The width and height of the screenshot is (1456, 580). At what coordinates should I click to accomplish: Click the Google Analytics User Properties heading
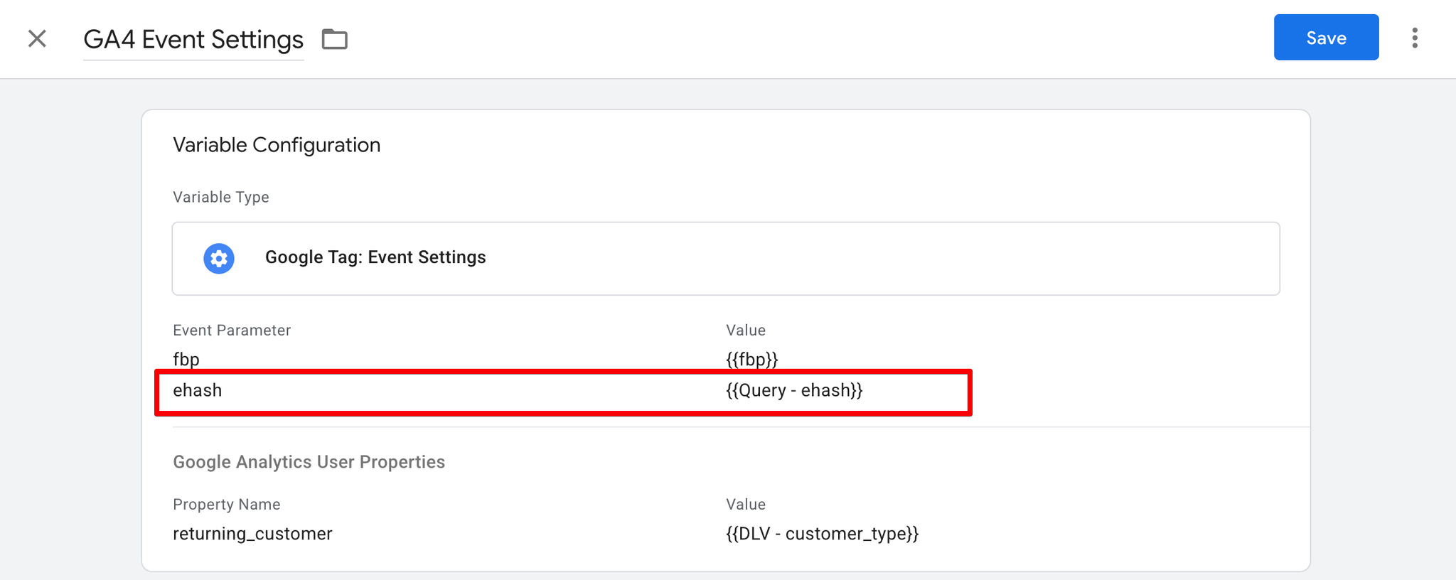(309, 462)
